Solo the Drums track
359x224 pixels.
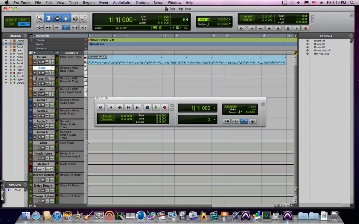(x=39, y=62)
